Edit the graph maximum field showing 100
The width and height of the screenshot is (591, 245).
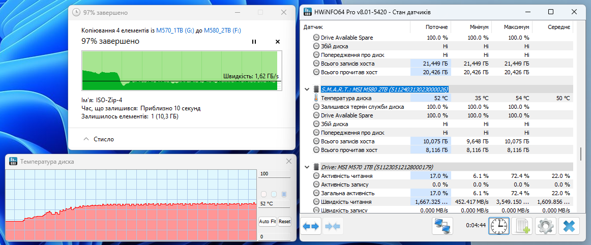point(275,174)
